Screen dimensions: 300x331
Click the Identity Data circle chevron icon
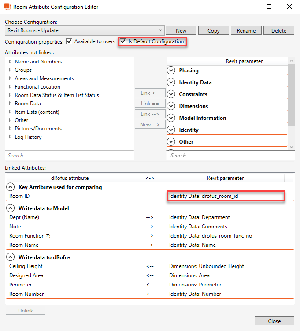pyautogui.click(x=171, y=82)
